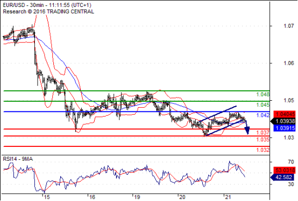The width and height of the screenshot is (298, 201).
Task: Click the Research 2016 TRADING CENTRAL text
Action: [x=48, y=12]
